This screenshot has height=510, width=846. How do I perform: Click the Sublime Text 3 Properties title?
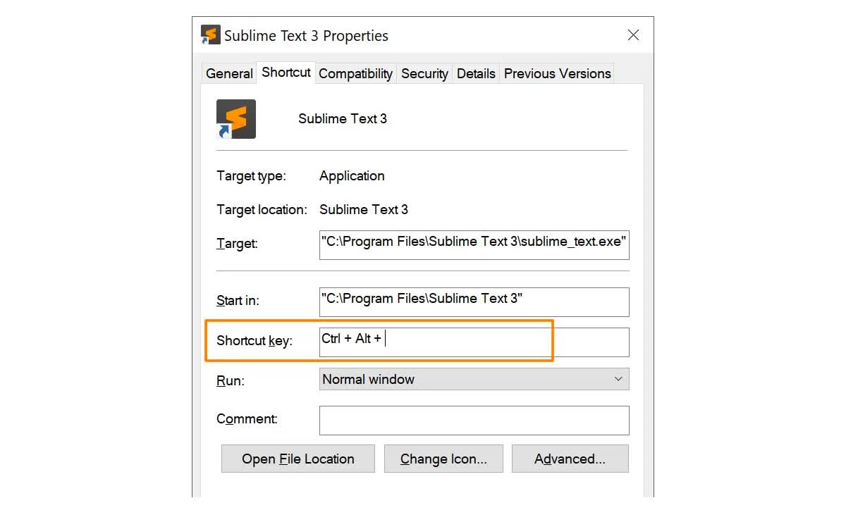306,36
